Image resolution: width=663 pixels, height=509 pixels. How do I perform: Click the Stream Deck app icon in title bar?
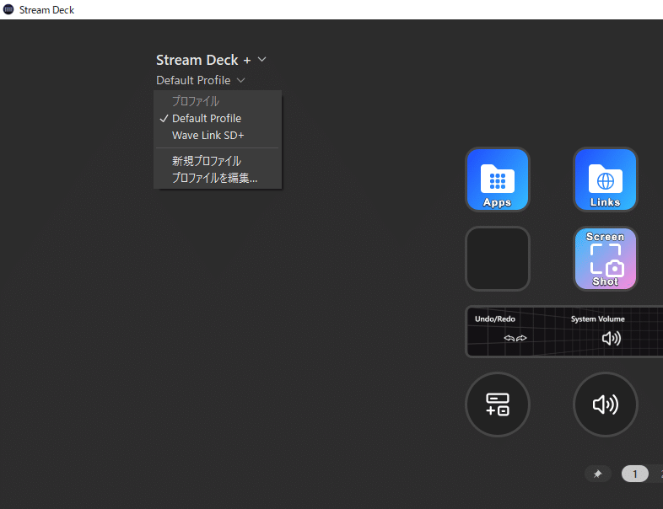tap(8, 9)
